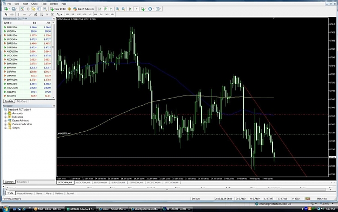Expand the Expert Advisors tree node
The image size is (338, 212).
(5, 120)
